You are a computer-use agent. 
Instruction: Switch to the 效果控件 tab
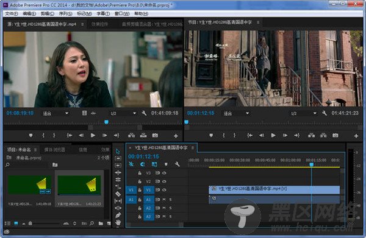point(100,24)
